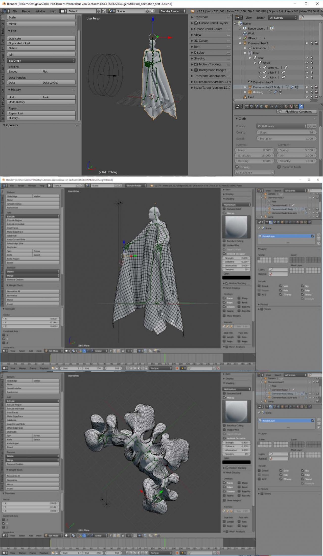Open All Scenes outliner display dropdown
Viewport: 323px width, 556px height.
click(x=283, y=17)
